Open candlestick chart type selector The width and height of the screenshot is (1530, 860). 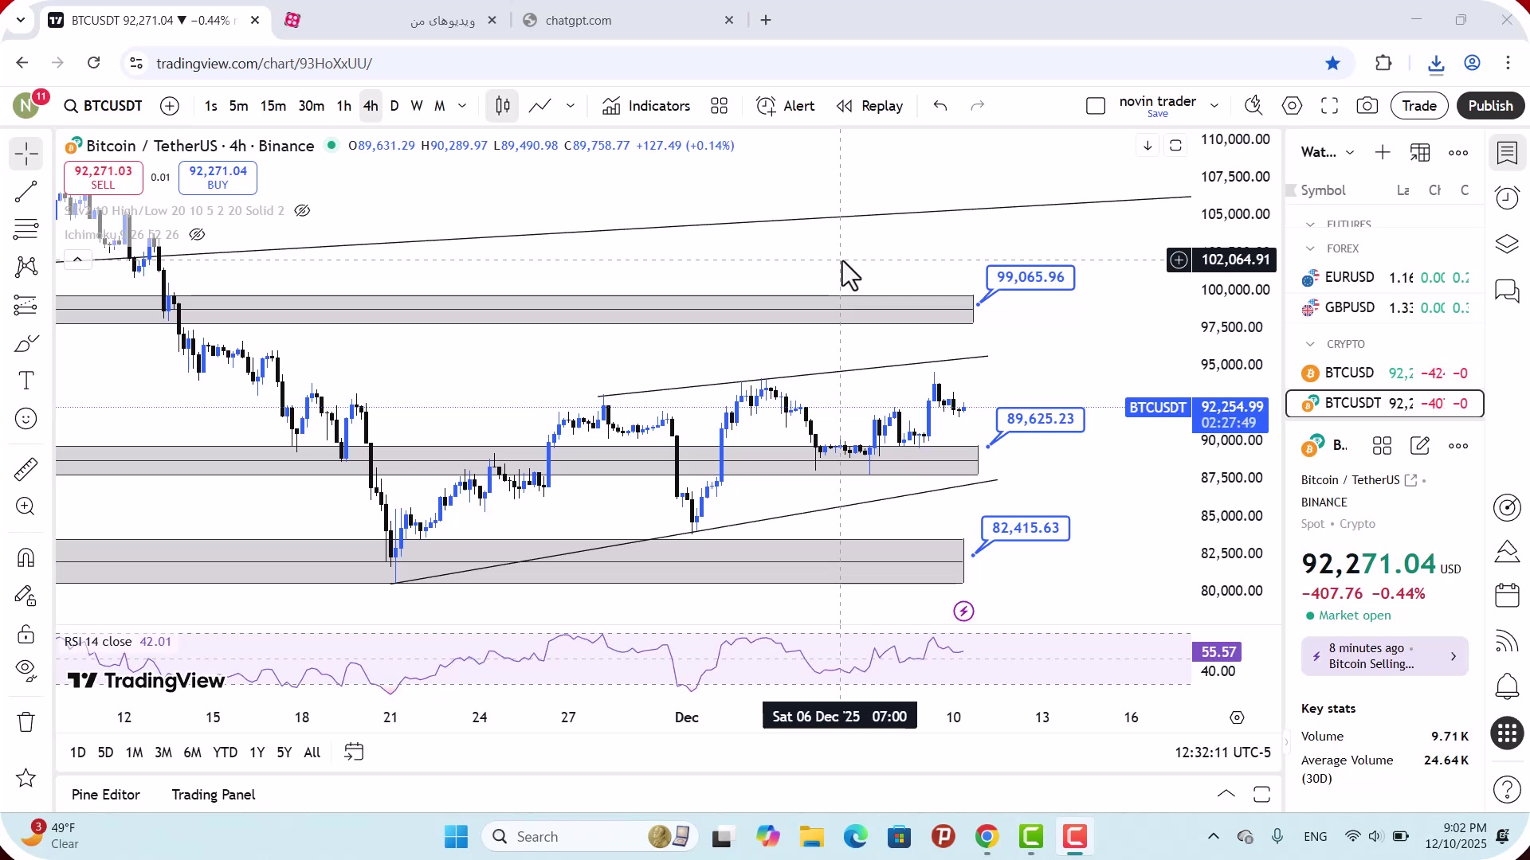(x=502, y=106)
